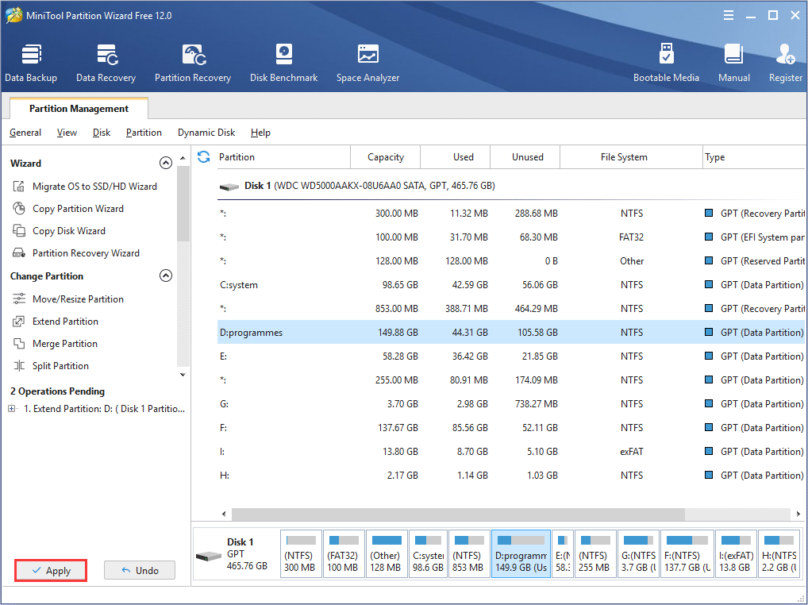808x605 pixels.
Task: Open the Space Analyzer tool
Action: [x=368, y=63]
